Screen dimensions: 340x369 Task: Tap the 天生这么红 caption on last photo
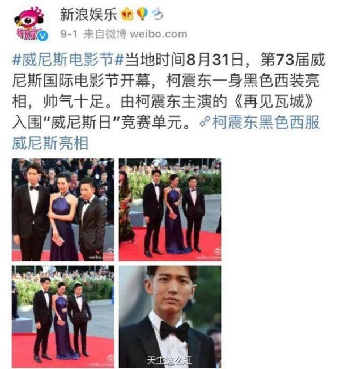click(x=169, y=360)
